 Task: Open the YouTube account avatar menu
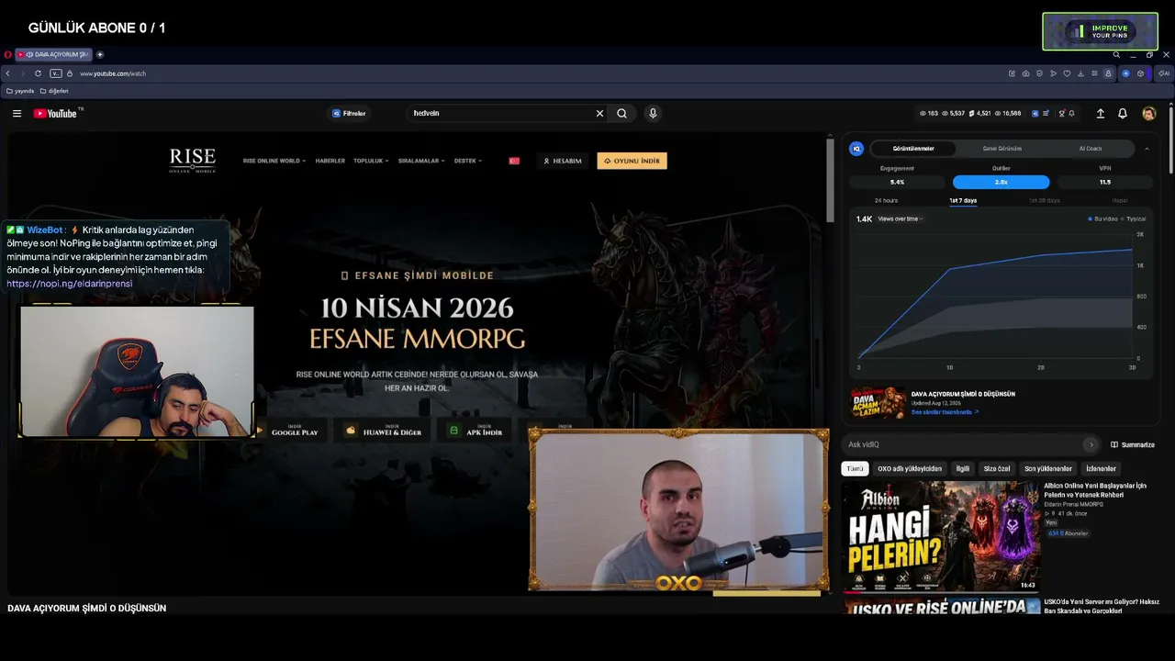(1149, 114)
